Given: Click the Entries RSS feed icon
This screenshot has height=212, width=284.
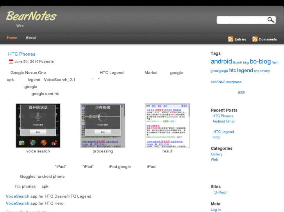Looking at the screenshot, I should click(230, 39).
